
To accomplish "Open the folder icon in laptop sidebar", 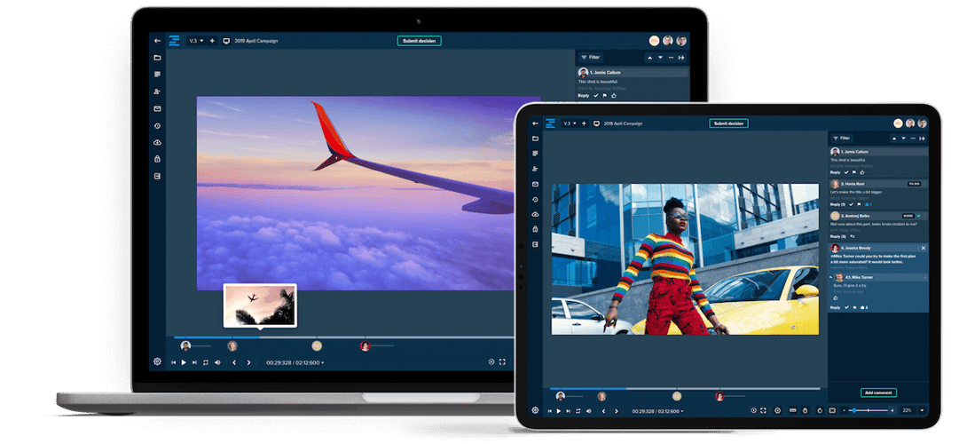I will click(157, 58).
